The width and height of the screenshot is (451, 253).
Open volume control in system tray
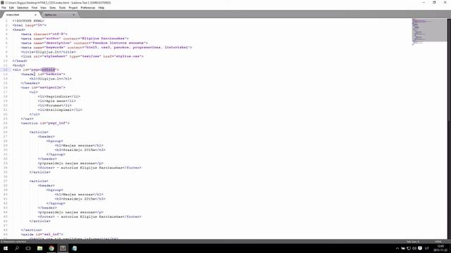(x=414, y=248)
